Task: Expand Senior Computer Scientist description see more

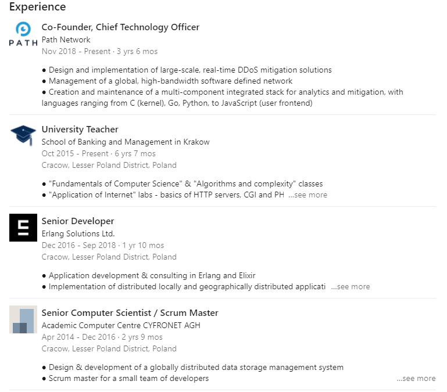Action: click(416, 379)
